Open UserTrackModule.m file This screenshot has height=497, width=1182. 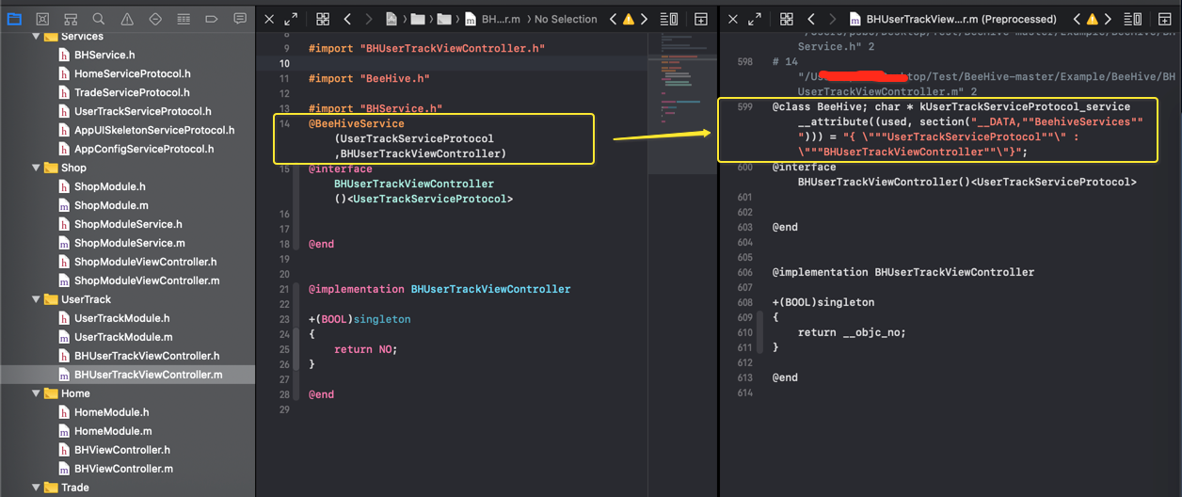(123, 337)
